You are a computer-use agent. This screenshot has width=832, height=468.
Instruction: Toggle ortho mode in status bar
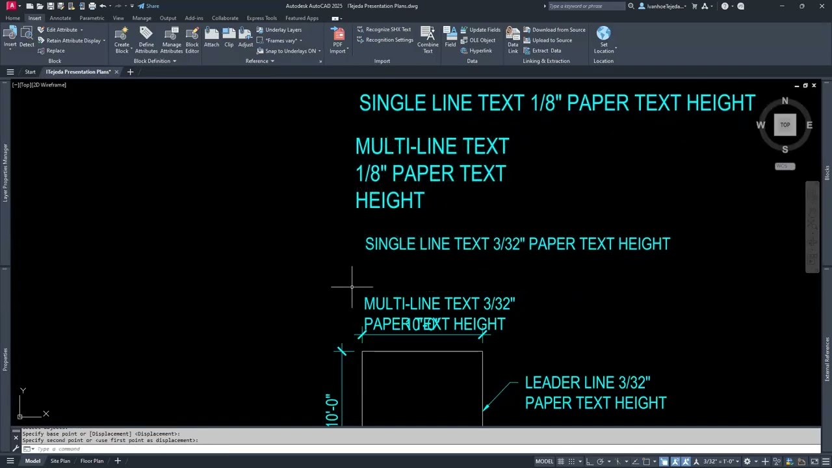[590, 461]
